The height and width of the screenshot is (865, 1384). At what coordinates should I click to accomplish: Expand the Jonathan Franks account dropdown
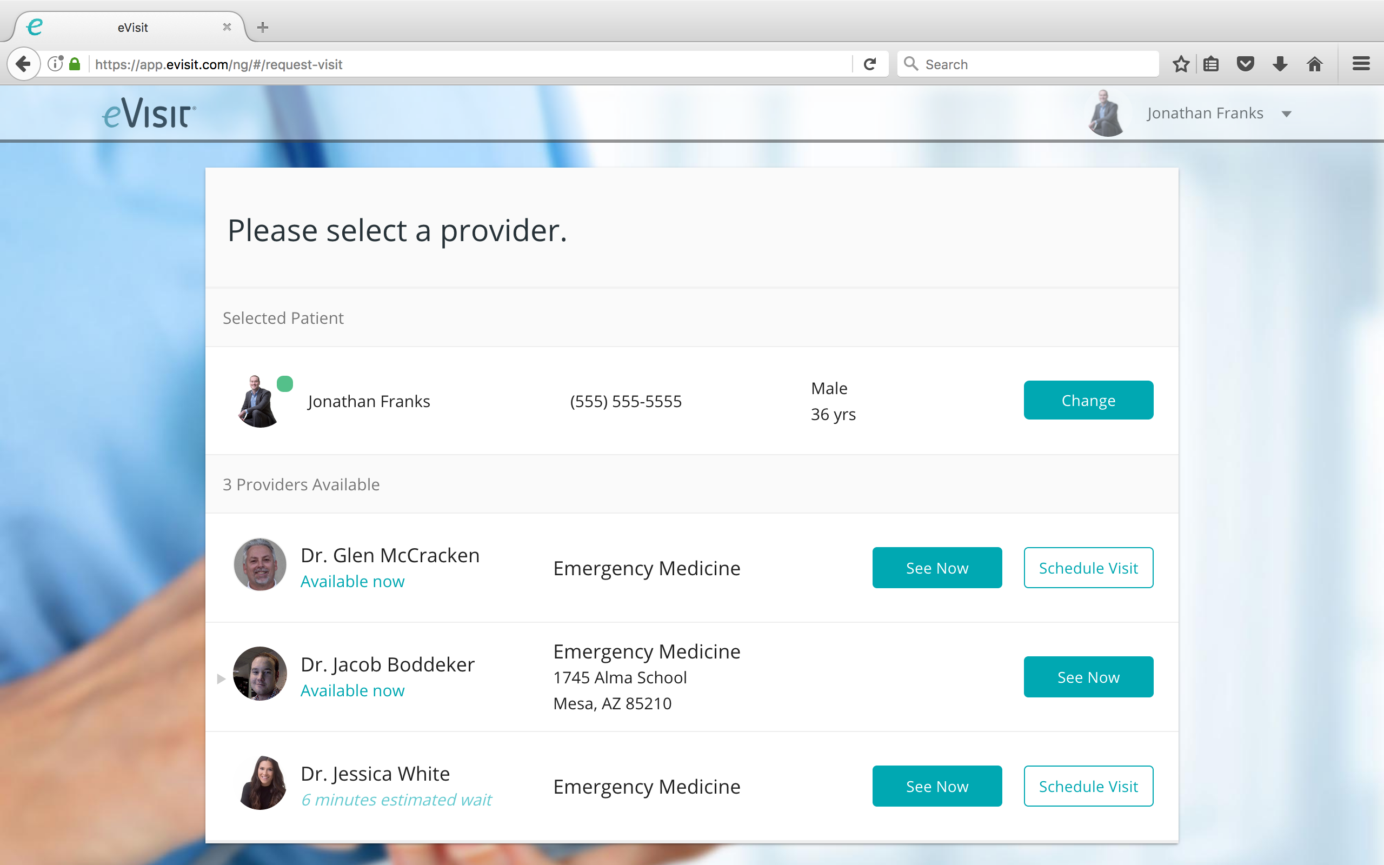pos(1286,114)
